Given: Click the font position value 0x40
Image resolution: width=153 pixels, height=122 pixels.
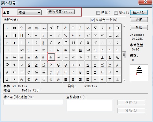Looking at the screenshot, I should click(x=136, y=50).
